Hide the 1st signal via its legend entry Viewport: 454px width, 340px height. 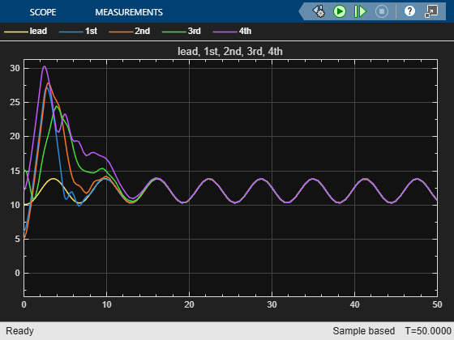78,31
